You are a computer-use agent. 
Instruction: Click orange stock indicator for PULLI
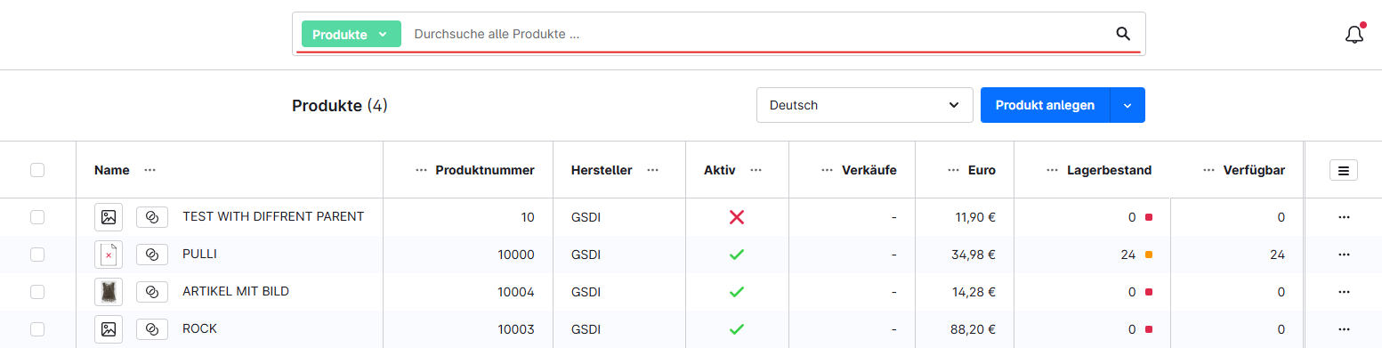(1149, 255)
